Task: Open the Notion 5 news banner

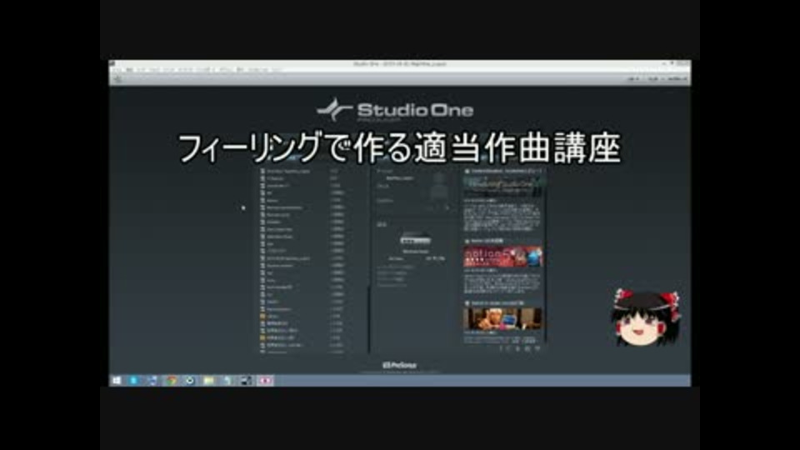Action: (502, 257)
